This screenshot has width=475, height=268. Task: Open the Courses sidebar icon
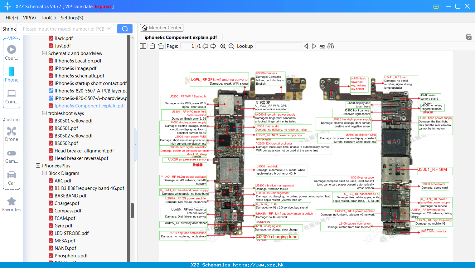[x=12, y=49]
